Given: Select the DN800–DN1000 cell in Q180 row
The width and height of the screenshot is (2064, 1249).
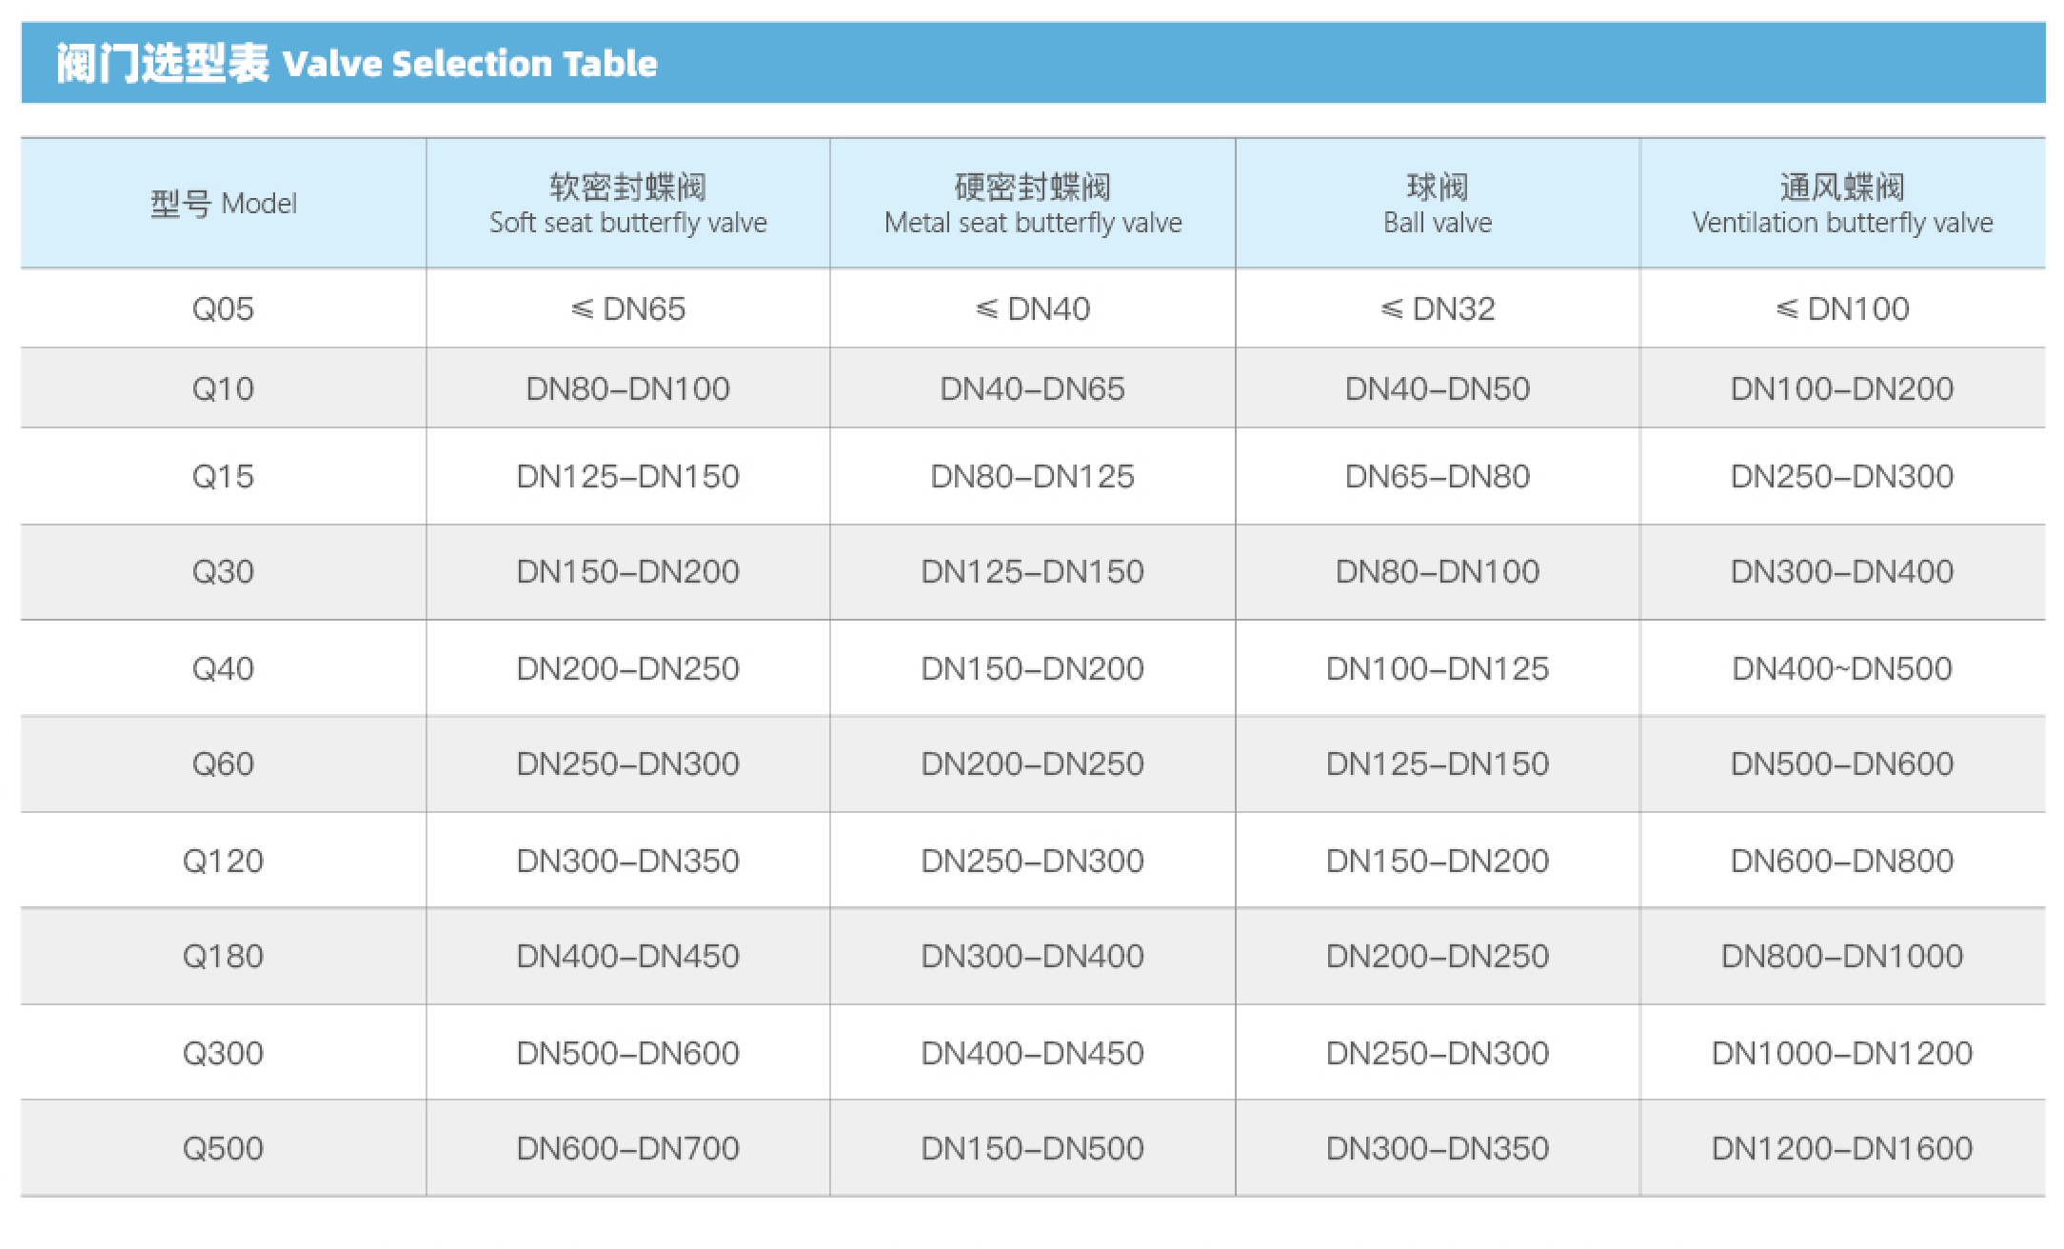Looking at the screenshot, I should point(1842,956).
